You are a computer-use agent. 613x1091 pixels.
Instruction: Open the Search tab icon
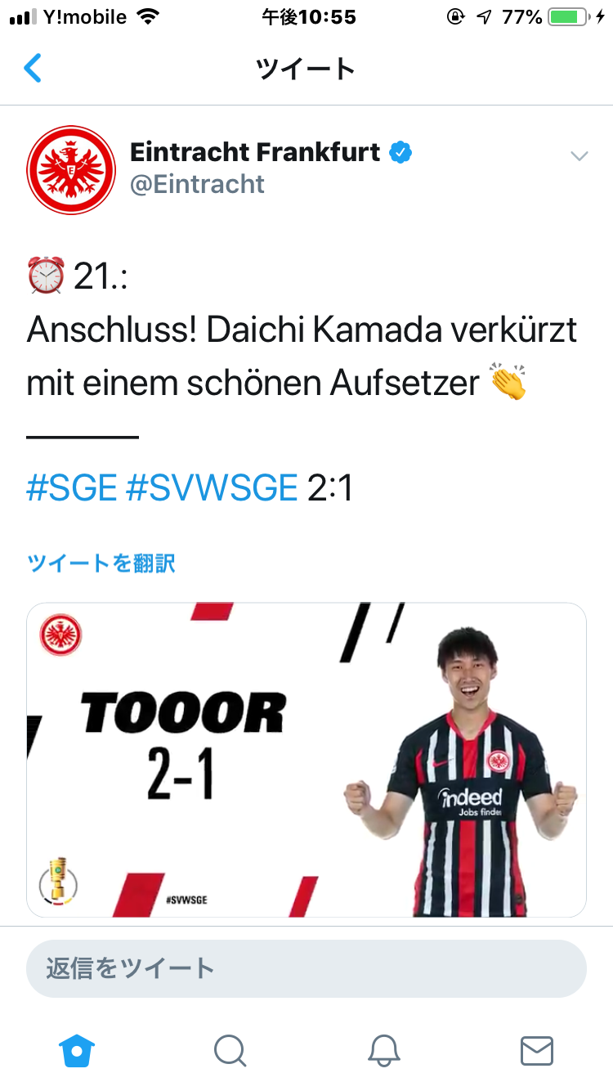pos(230,1051)
